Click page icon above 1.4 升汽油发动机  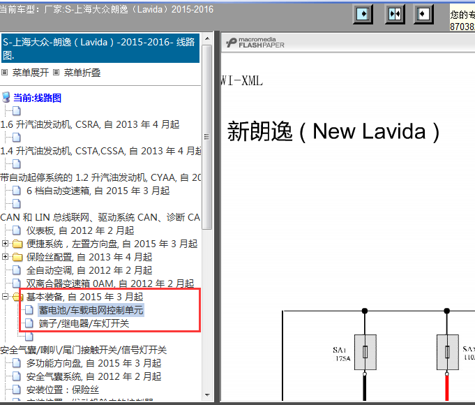16,138
